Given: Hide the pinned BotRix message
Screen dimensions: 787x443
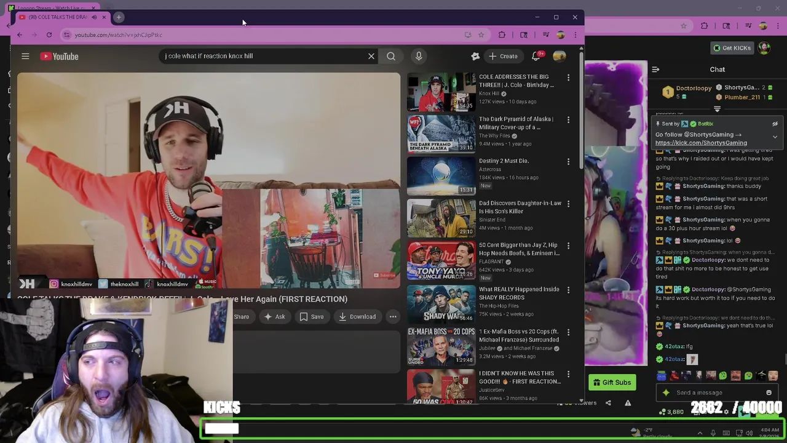Looking at the screenshot, I should 775,124.
